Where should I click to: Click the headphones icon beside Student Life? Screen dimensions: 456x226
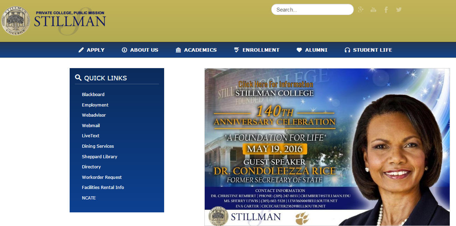(347, 50)
